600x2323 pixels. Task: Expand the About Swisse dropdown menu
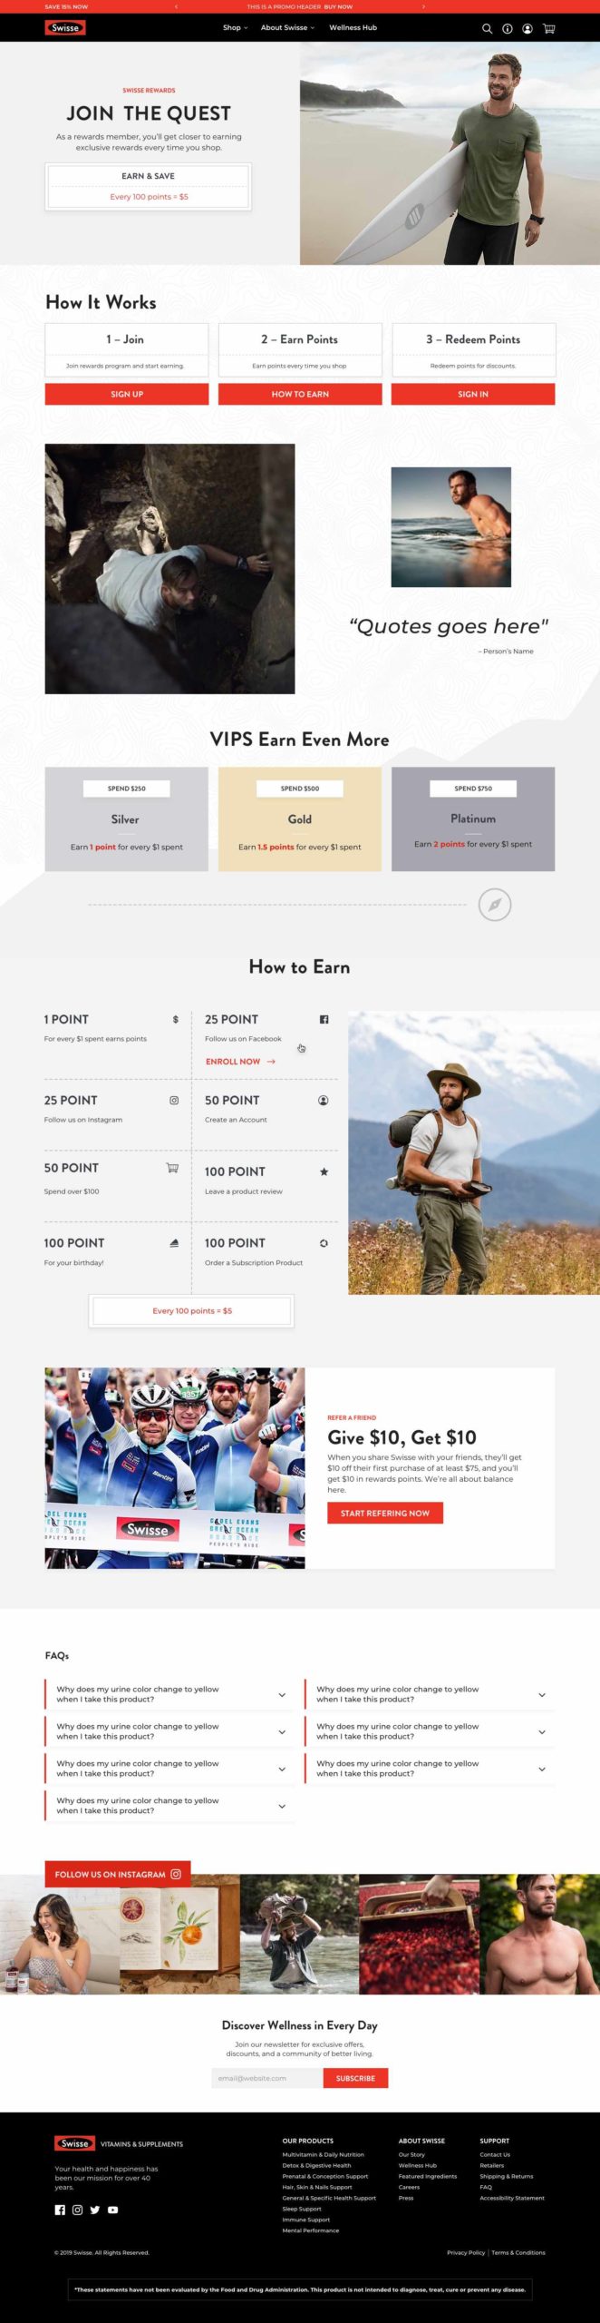pos(287,27)
